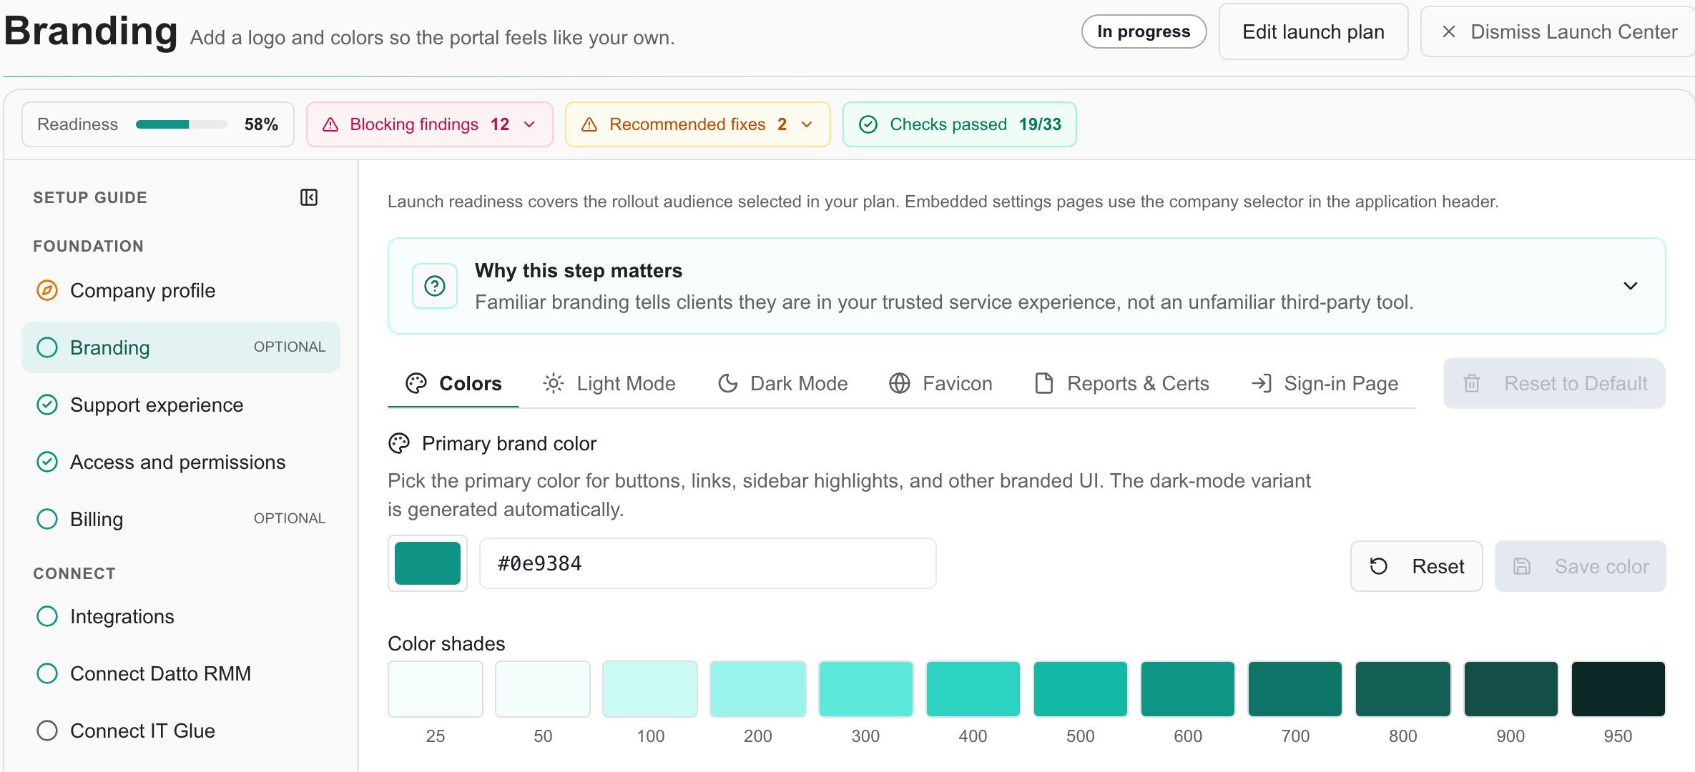The image size is (1695, 772).
Task: Click the Connect Datto RMM circle icon
Action: [47, 673]
